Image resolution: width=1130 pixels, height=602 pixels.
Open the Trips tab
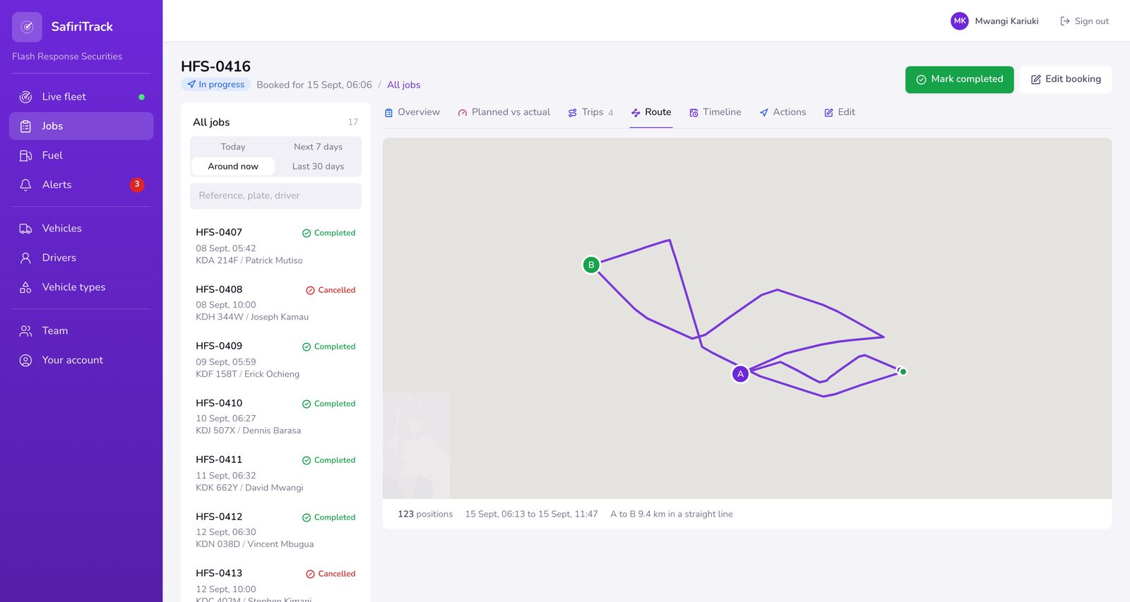pyautogui.click(x=590, y=112)
